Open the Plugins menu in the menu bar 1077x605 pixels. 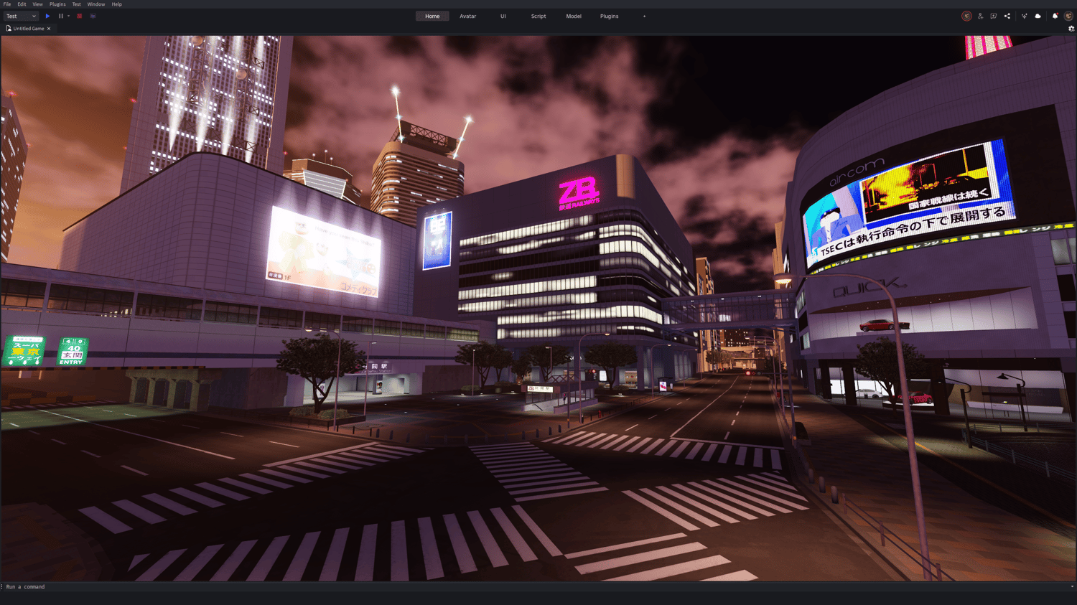57,4
